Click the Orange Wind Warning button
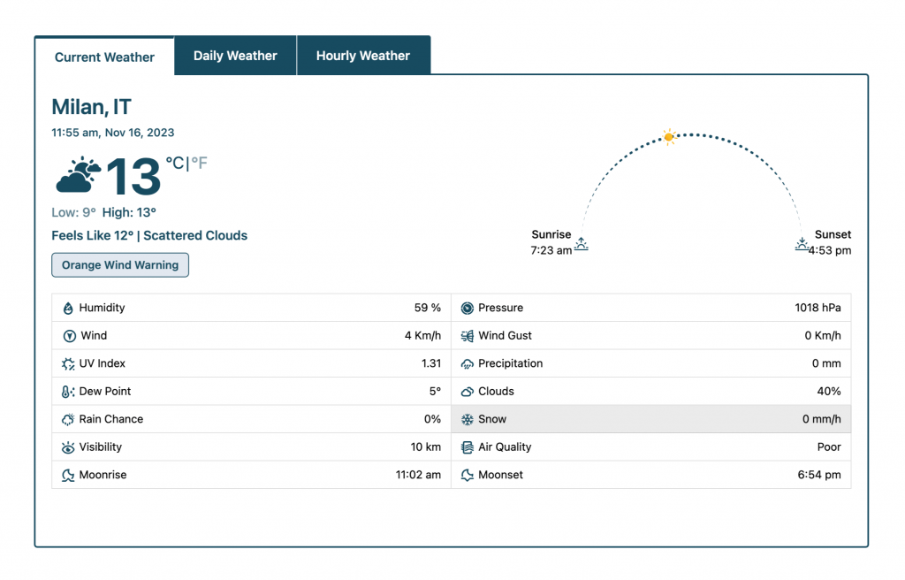Screen dimensions: 905x580 point(120,265)
